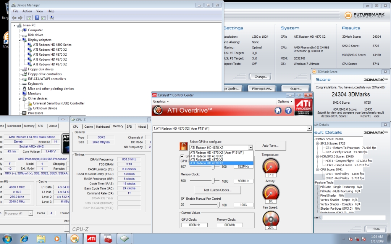Open the Graphics menu in Catalyst Control Center
Screen dimensions: 391x244
coord(161,101)
